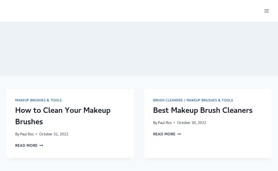Open the BRUSH CLEANERS category link
Screen dimensions: 278x171
coord(168,100)
